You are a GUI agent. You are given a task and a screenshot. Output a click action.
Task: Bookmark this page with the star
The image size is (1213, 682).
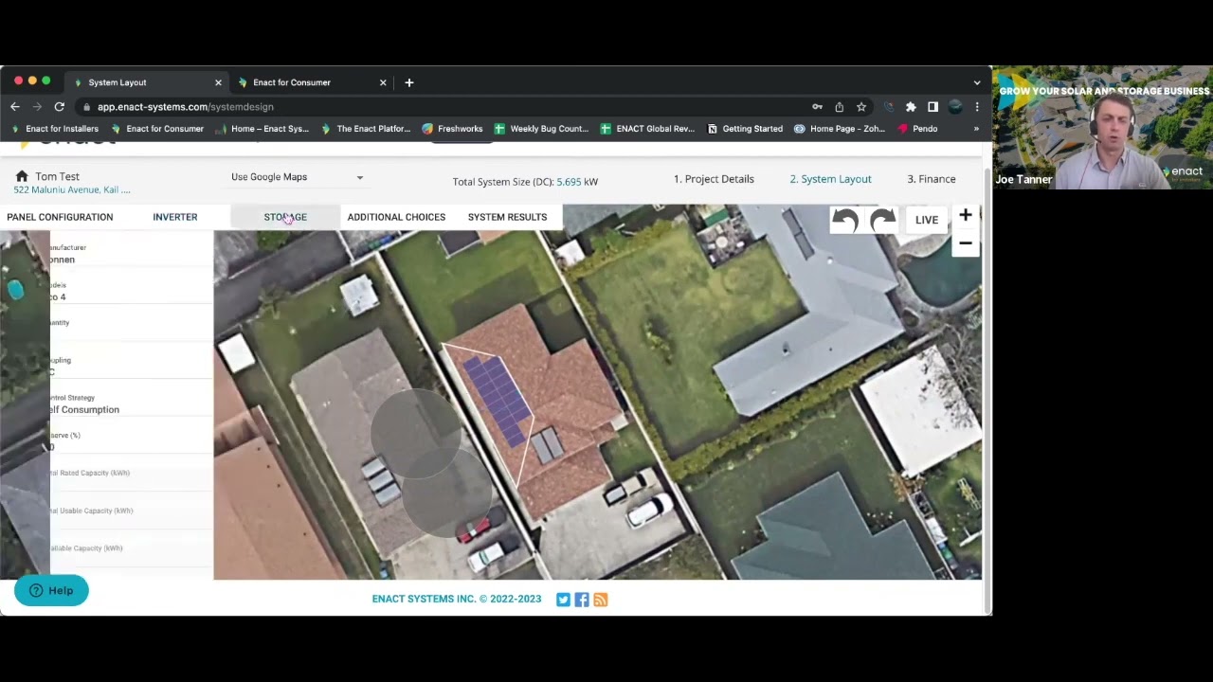point(860,107)
